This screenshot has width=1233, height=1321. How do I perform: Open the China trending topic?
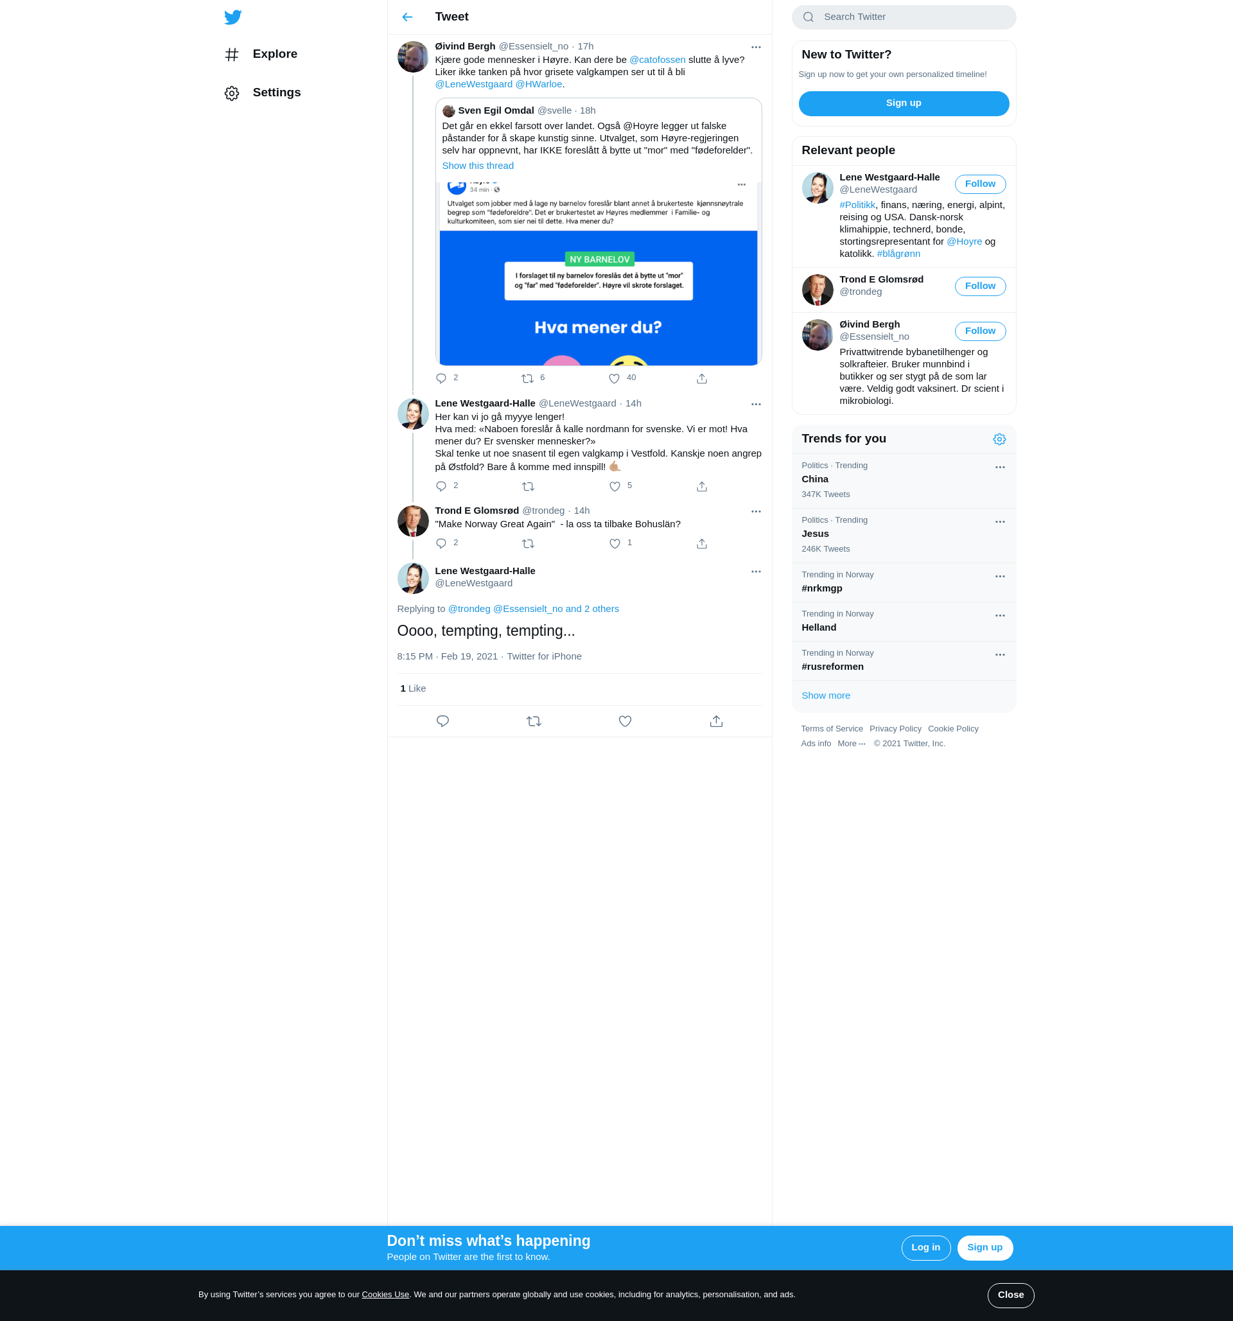pos(904,480)
